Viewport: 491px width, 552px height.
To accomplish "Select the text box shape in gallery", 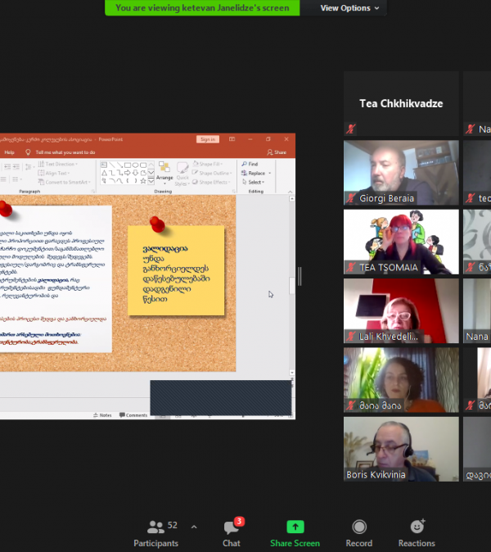I will click(x=104, y=165).
